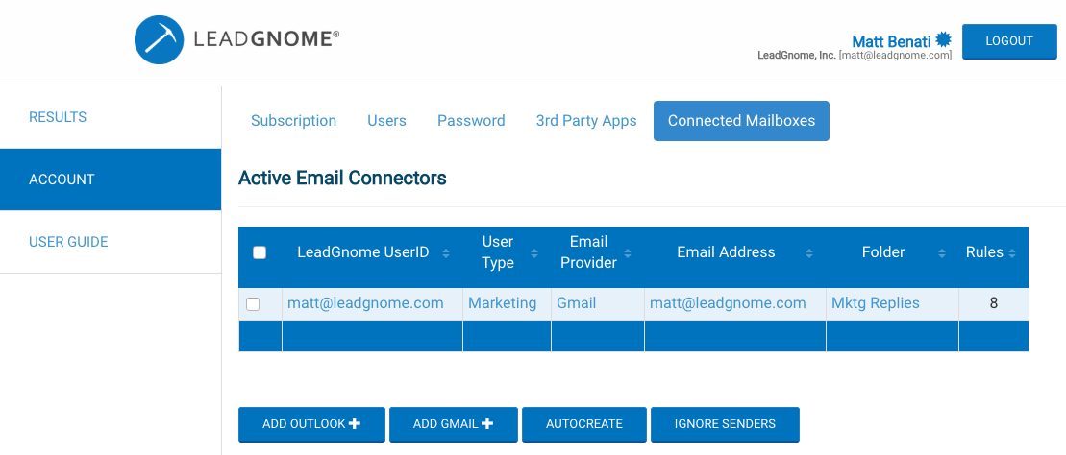Click the LEADGNOME wordmark text
This screenshot has width=1066, height=455.
[x=266, y=39]
